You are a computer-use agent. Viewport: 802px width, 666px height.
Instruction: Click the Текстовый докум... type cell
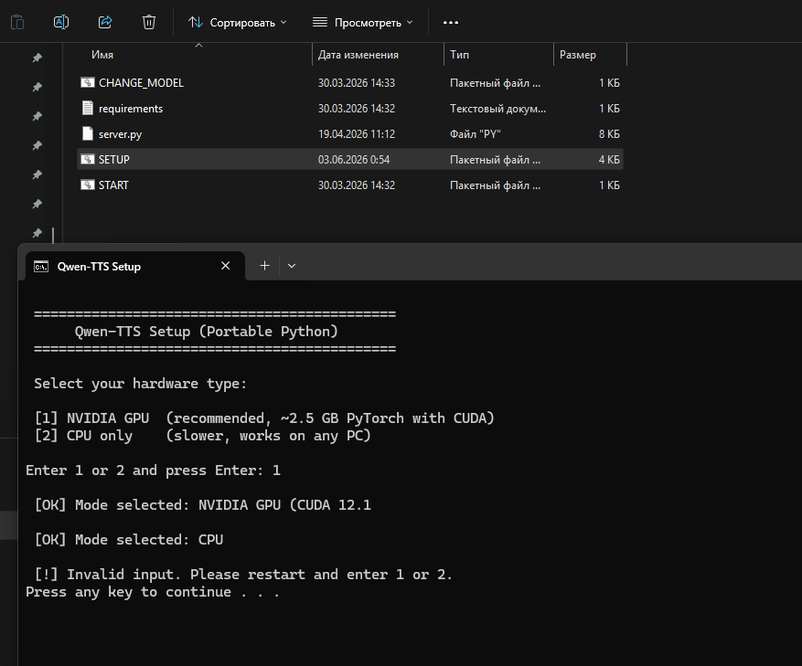pyautogui.click(x=497, y=109)
